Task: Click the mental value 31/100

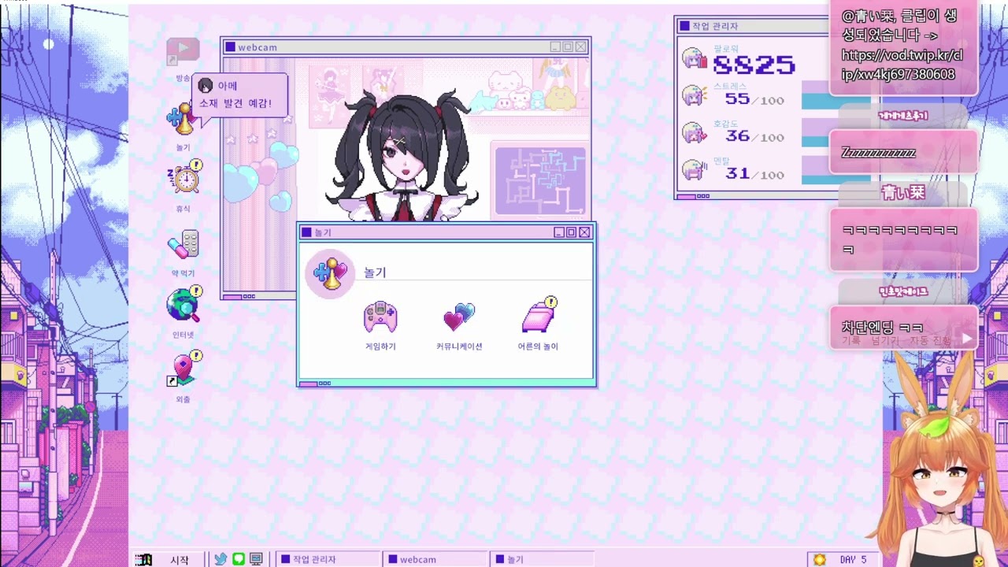Action: (x=754, y=173)
